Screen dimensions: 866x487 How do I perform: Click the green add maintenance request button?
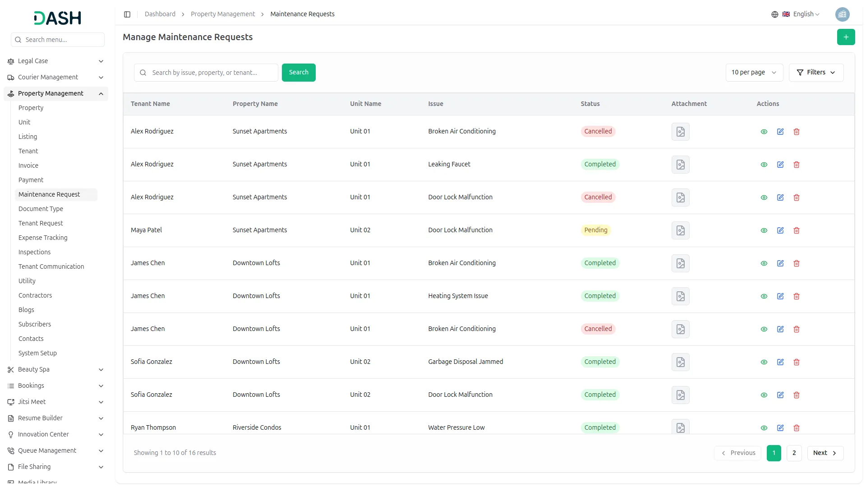(846, 37)
